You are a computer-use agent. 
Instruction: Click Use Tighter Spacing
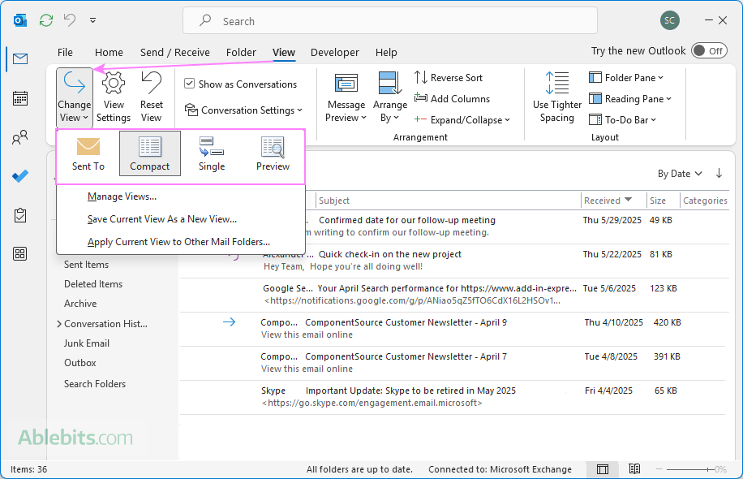point(556,97)
